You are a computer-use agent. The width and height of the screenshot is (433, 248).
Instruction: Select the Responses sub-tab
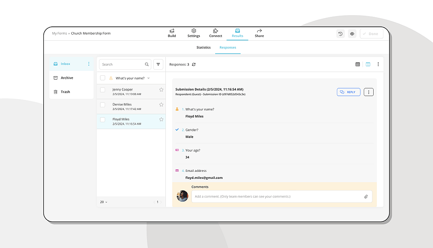[x=228, y=48]
